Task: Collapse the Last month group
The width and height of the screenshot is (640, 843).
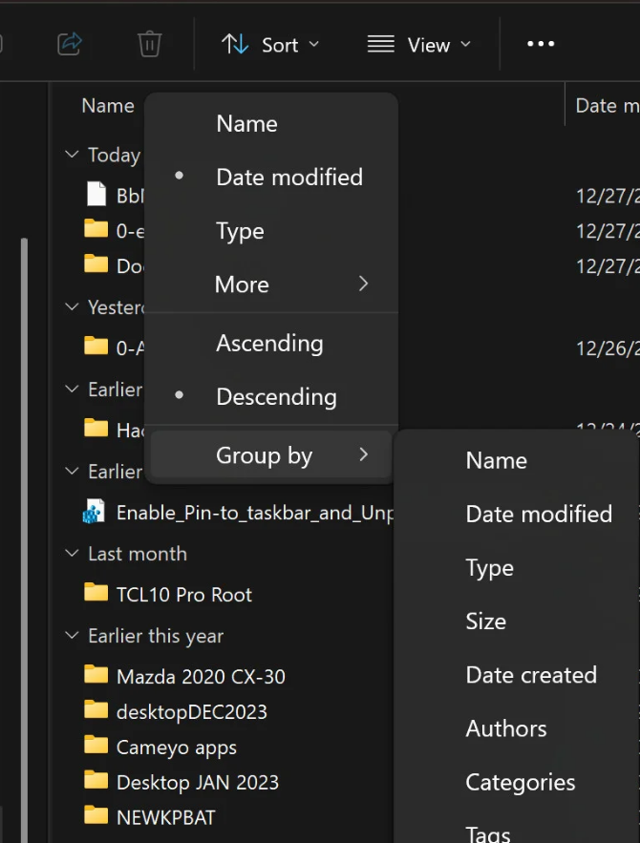Action: pyautogui.click(x=72, y=554)
